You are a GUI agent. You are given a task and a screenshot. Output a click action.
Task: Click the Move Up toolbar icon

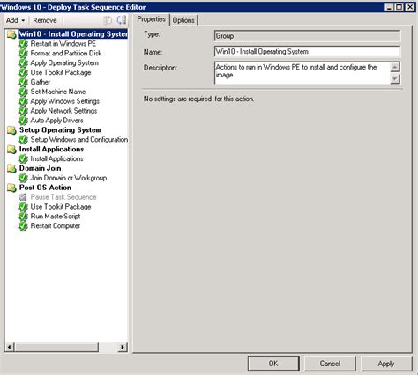pos(108,20)
